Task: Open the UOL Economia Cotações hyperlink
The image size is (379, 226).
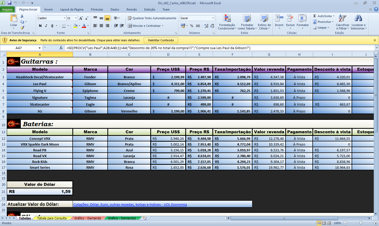Action: point(130,204)
